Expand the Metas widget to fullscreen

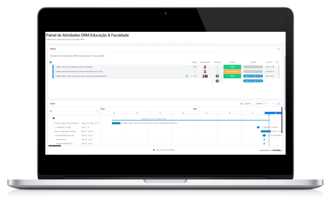[278, 49]
